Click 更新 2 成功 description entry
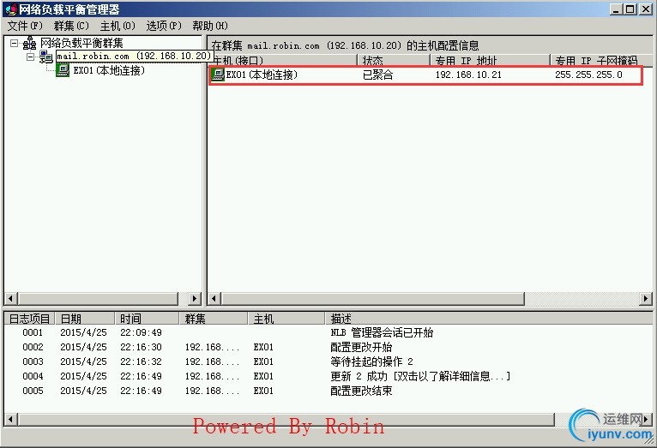 pos(420,376)
